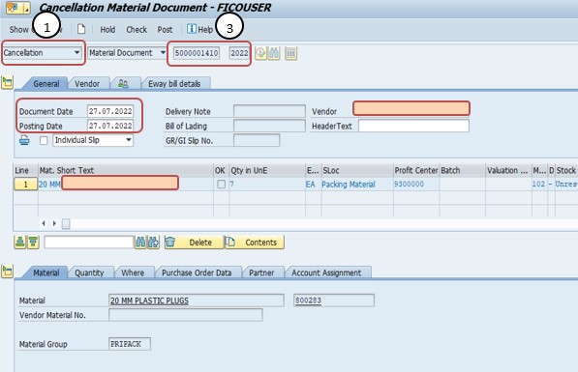The height and width of the screenshot is (372, 578).
Task: Click the Profit Center column header
Action: (416, 170)
